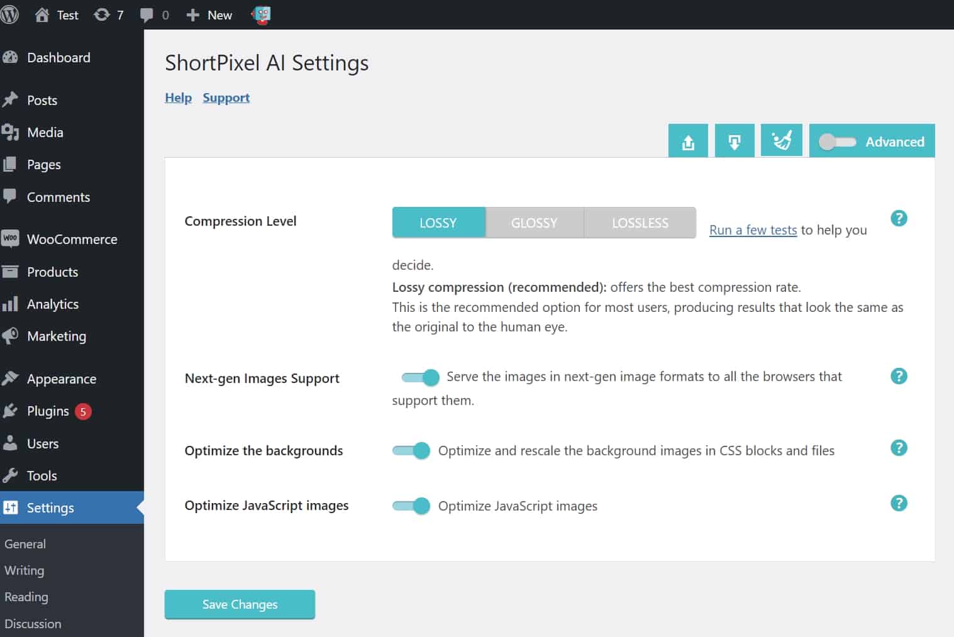Click the clear cache broom icon

(x=781, y=140)
